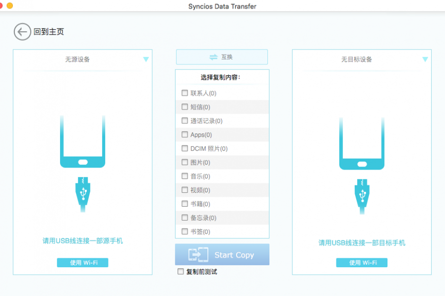Select the Apps(0) checkbox
Image resolution: width=445 pixels, height=296 pixels.
tap(185, 134)
